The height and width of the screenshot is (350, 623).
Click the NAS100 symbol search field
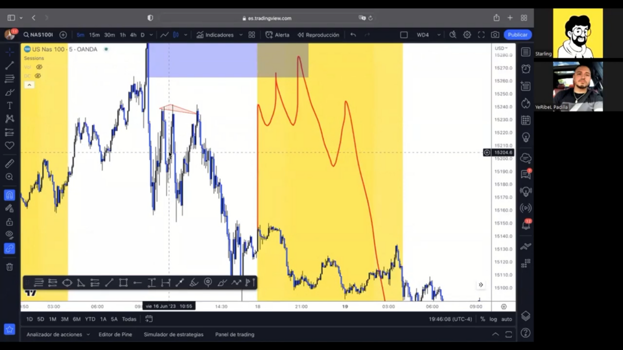pos(39,35)
